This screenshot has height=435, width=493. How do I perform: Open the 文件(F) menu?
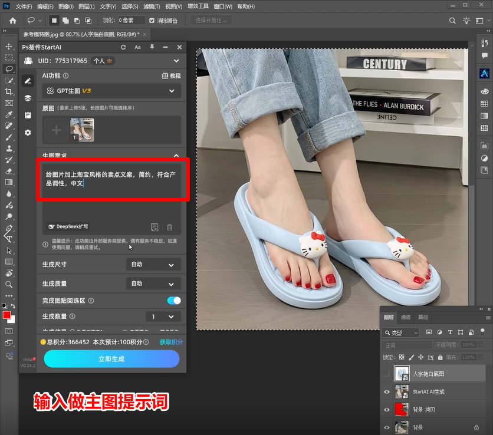click(x=24, y=6)
